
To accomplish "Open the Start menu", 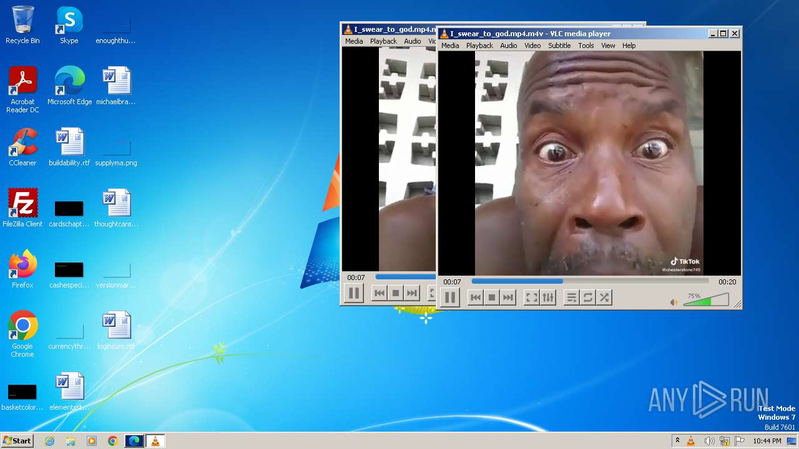I will [x=17, y=440].
